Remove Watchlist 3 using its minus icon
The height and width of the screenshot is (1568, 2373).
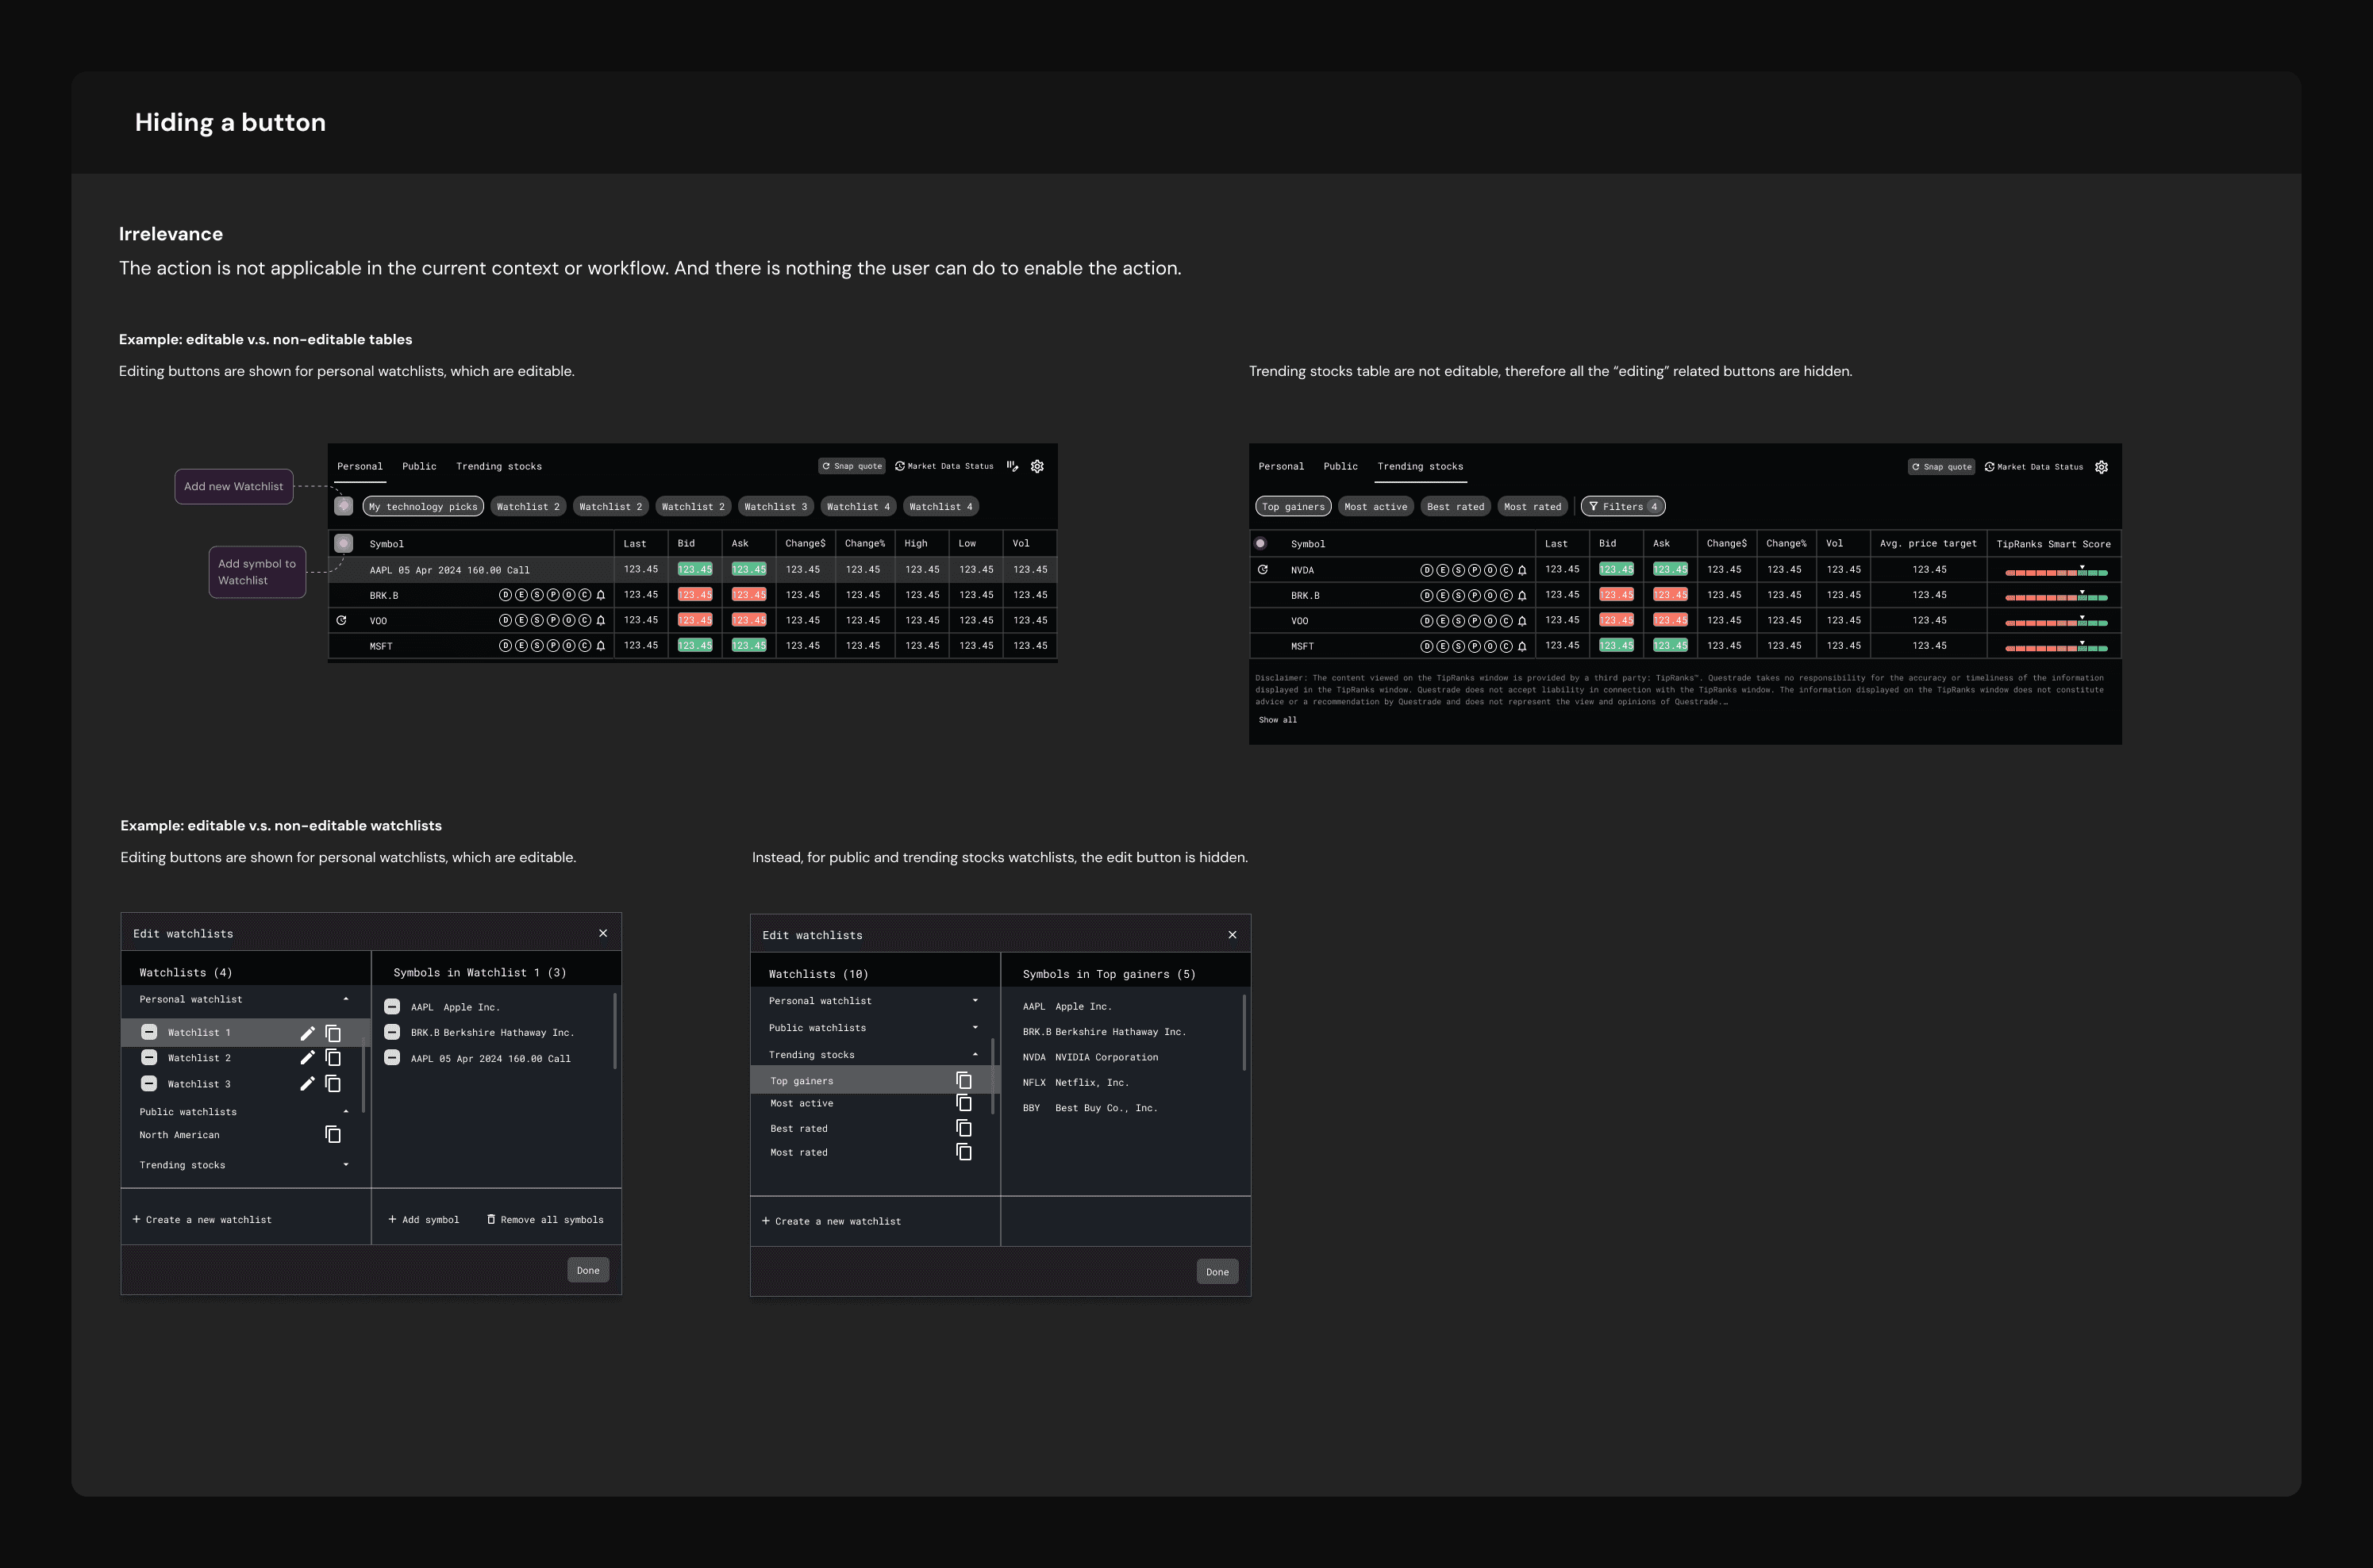tap(149, 1084)
